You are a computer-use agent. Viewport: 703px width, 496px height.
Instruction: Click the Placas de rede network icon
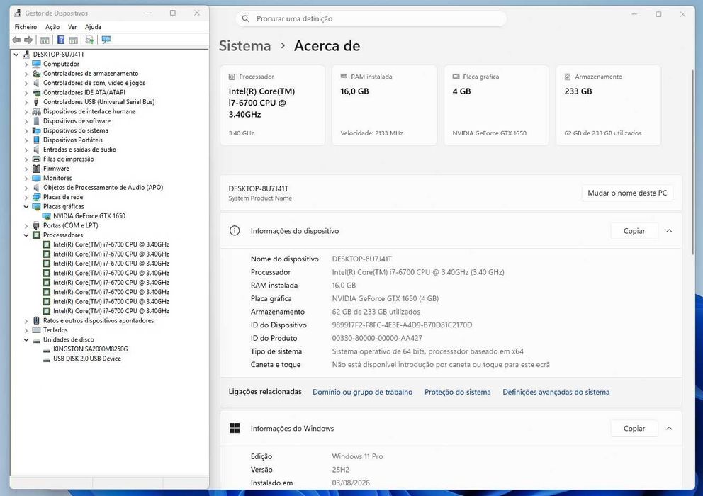pyautogui.click(x=36, y=197)
